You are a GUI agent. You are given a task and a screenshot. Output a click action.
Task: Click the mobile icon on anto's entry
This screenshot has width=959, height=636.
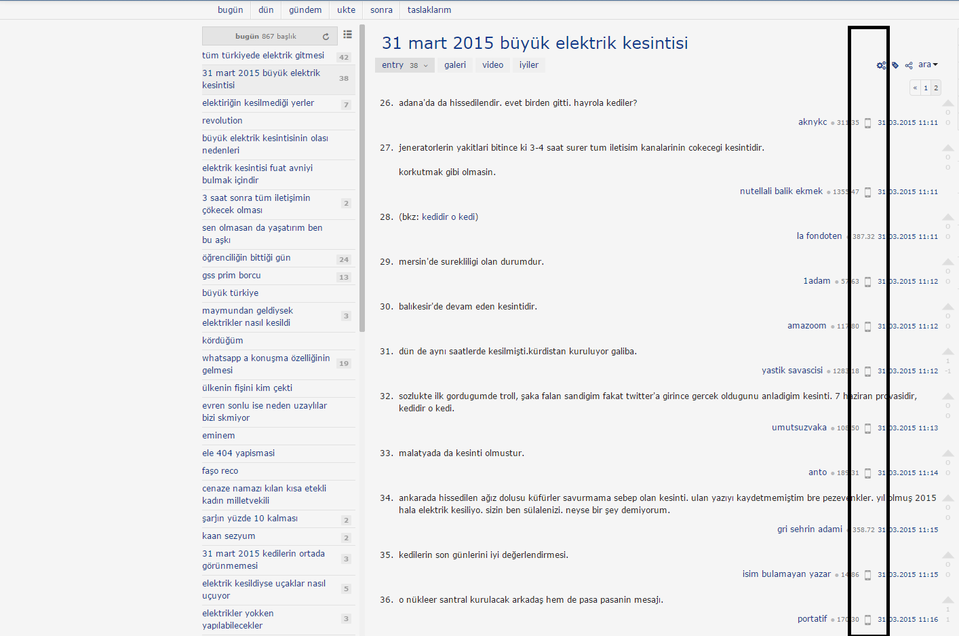point(867,473)
